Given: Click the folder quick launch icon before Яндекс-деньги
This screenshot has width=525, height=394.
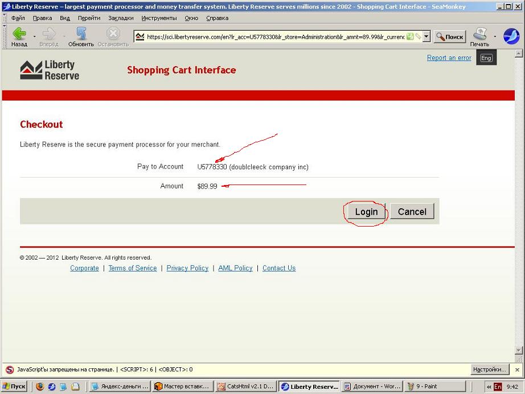Looking at the screenshot, I should (x=75, y=387).
